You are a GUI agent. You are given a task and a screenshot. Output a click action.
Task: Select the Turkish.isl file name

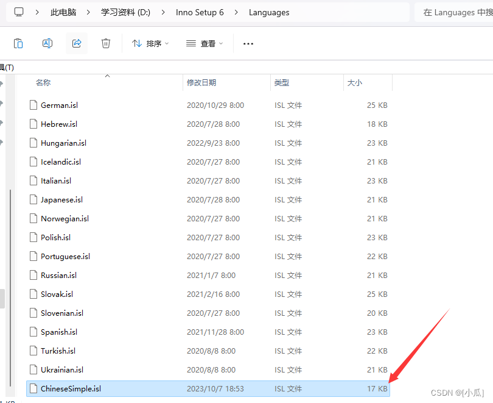tap(58, 351)
